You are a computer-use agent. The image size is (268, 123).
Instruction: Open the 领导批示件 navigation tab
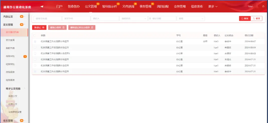point(110,7)
